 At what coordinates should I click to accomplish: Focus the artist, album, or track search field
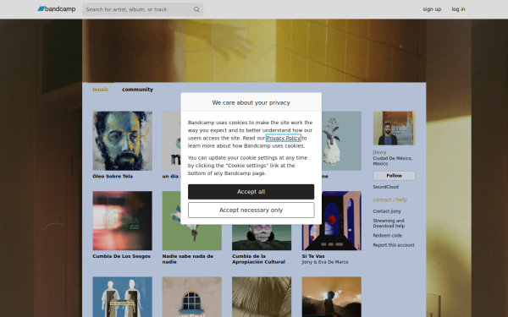click(x=142, y=9)
